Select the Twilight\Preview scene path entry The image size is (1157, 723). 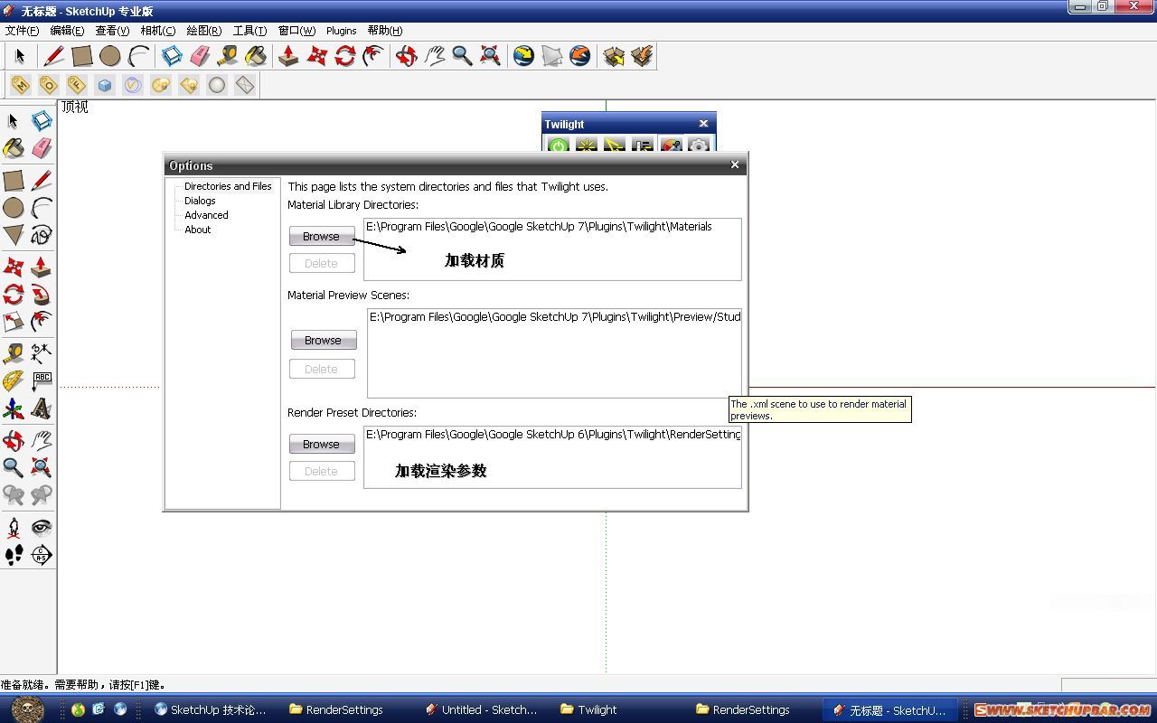554,317
